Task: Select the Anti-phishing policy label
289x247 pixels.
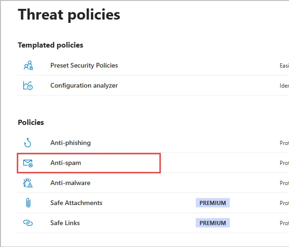Action: (x=70, y=143)
